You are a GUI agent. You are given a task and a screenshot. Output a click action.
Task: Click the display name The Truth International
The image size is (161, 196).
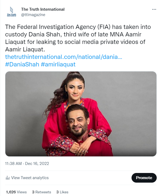pos(43,9)
